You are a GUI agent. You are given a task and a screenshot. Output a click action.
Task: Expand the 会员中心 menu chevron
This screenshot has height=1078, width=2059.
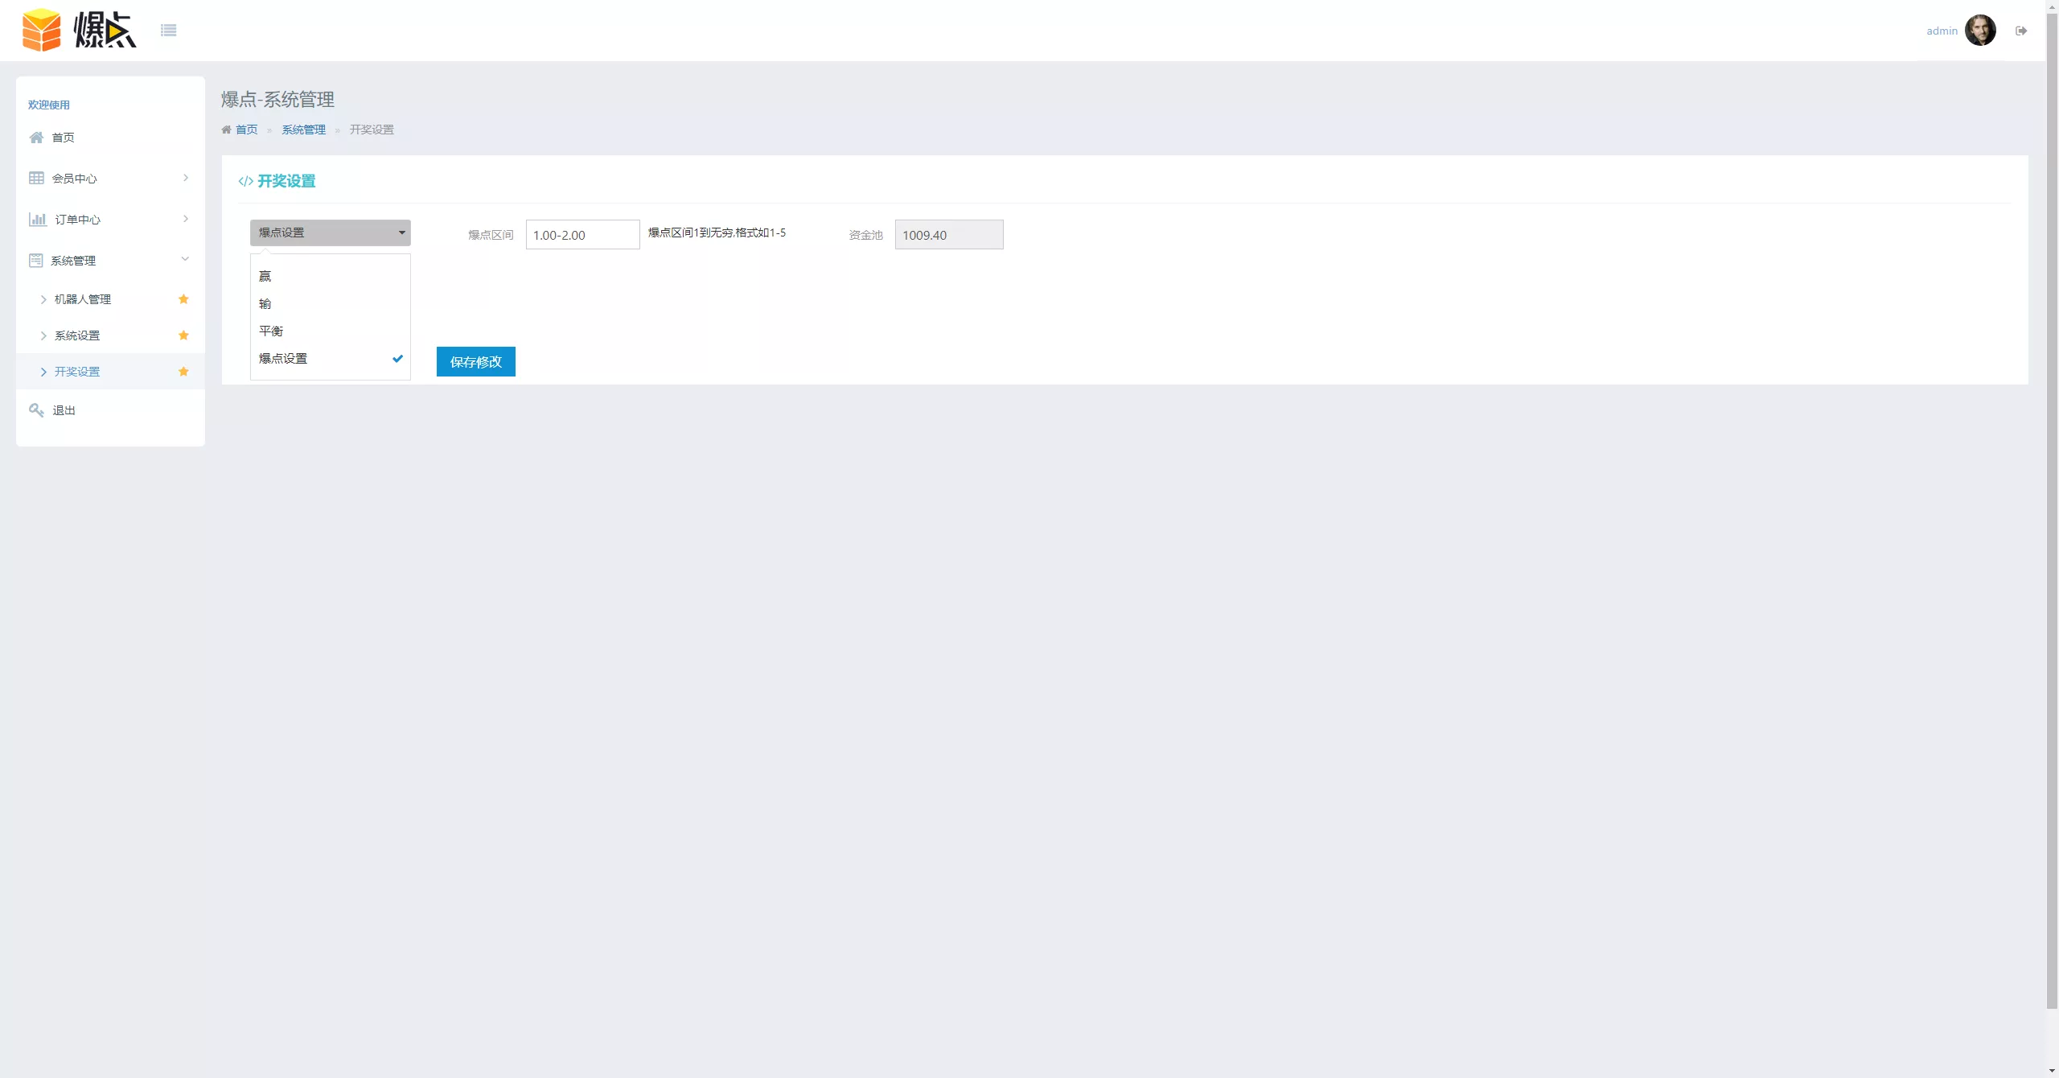click(x=186, y=178)
